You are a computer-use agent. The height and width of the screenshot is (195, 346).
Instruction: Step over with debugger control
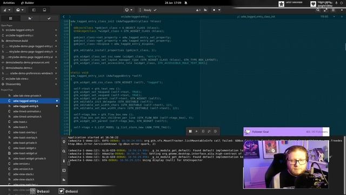pyautogui.click(x=209, y=131)
